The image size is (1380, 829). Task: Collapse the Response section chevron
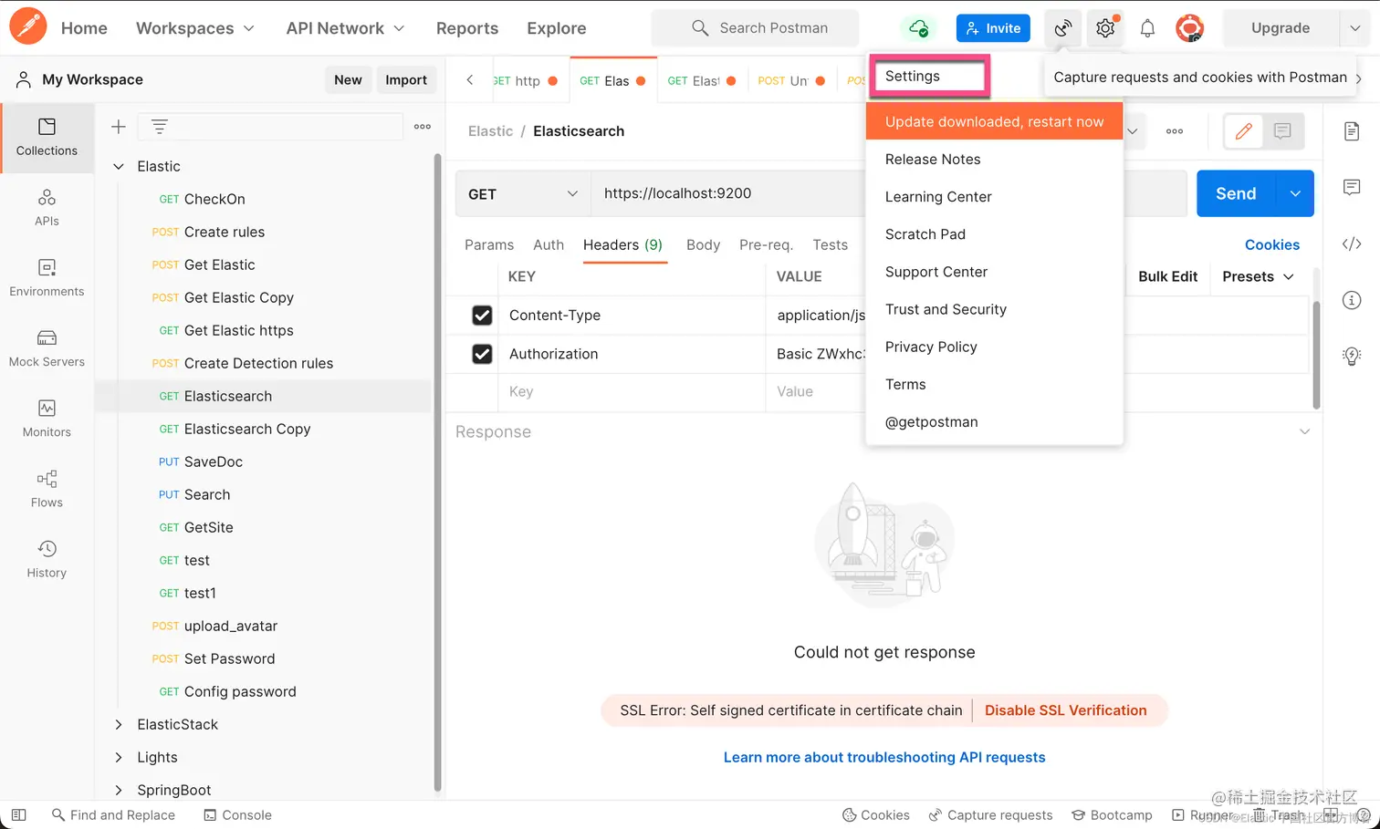1304,431
